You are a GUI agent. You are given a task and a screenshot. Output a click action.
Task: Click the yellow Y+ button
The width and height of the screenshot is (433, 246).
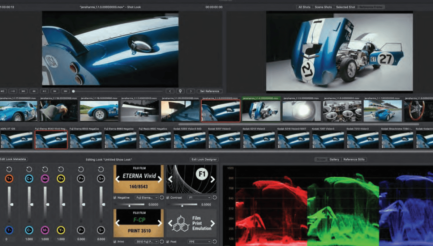61,179
